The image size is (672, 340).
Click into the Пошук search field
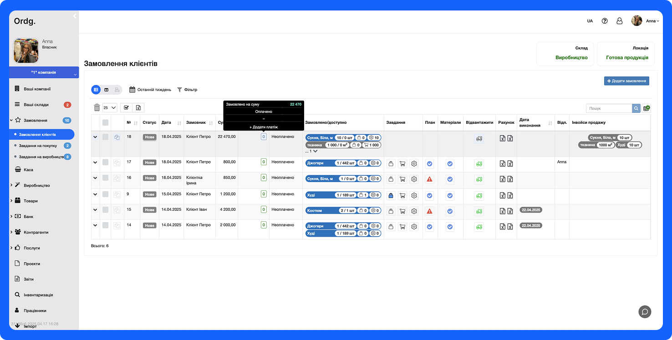point(609,108)
